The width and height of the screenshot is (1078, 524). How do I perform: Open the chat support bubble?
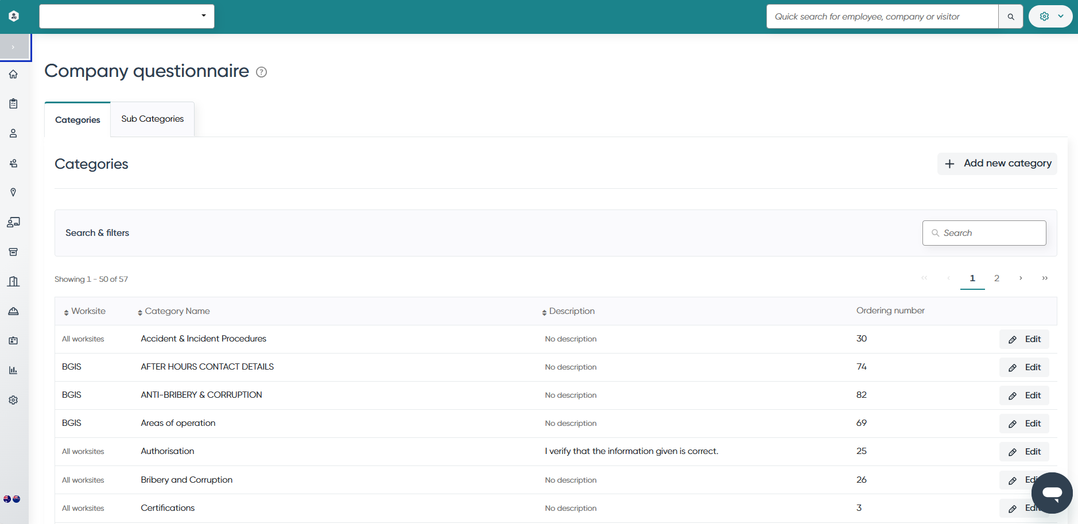1052,493
